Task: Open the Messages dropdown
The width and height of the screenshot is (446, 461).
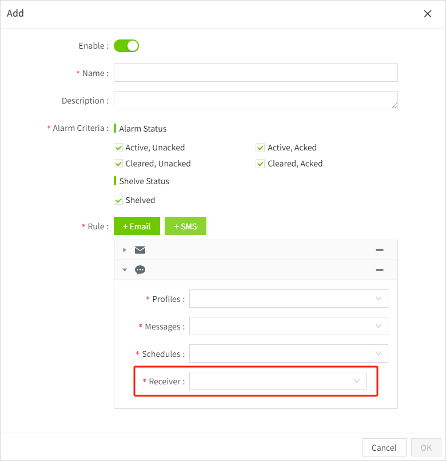Action: coord(288,326)
